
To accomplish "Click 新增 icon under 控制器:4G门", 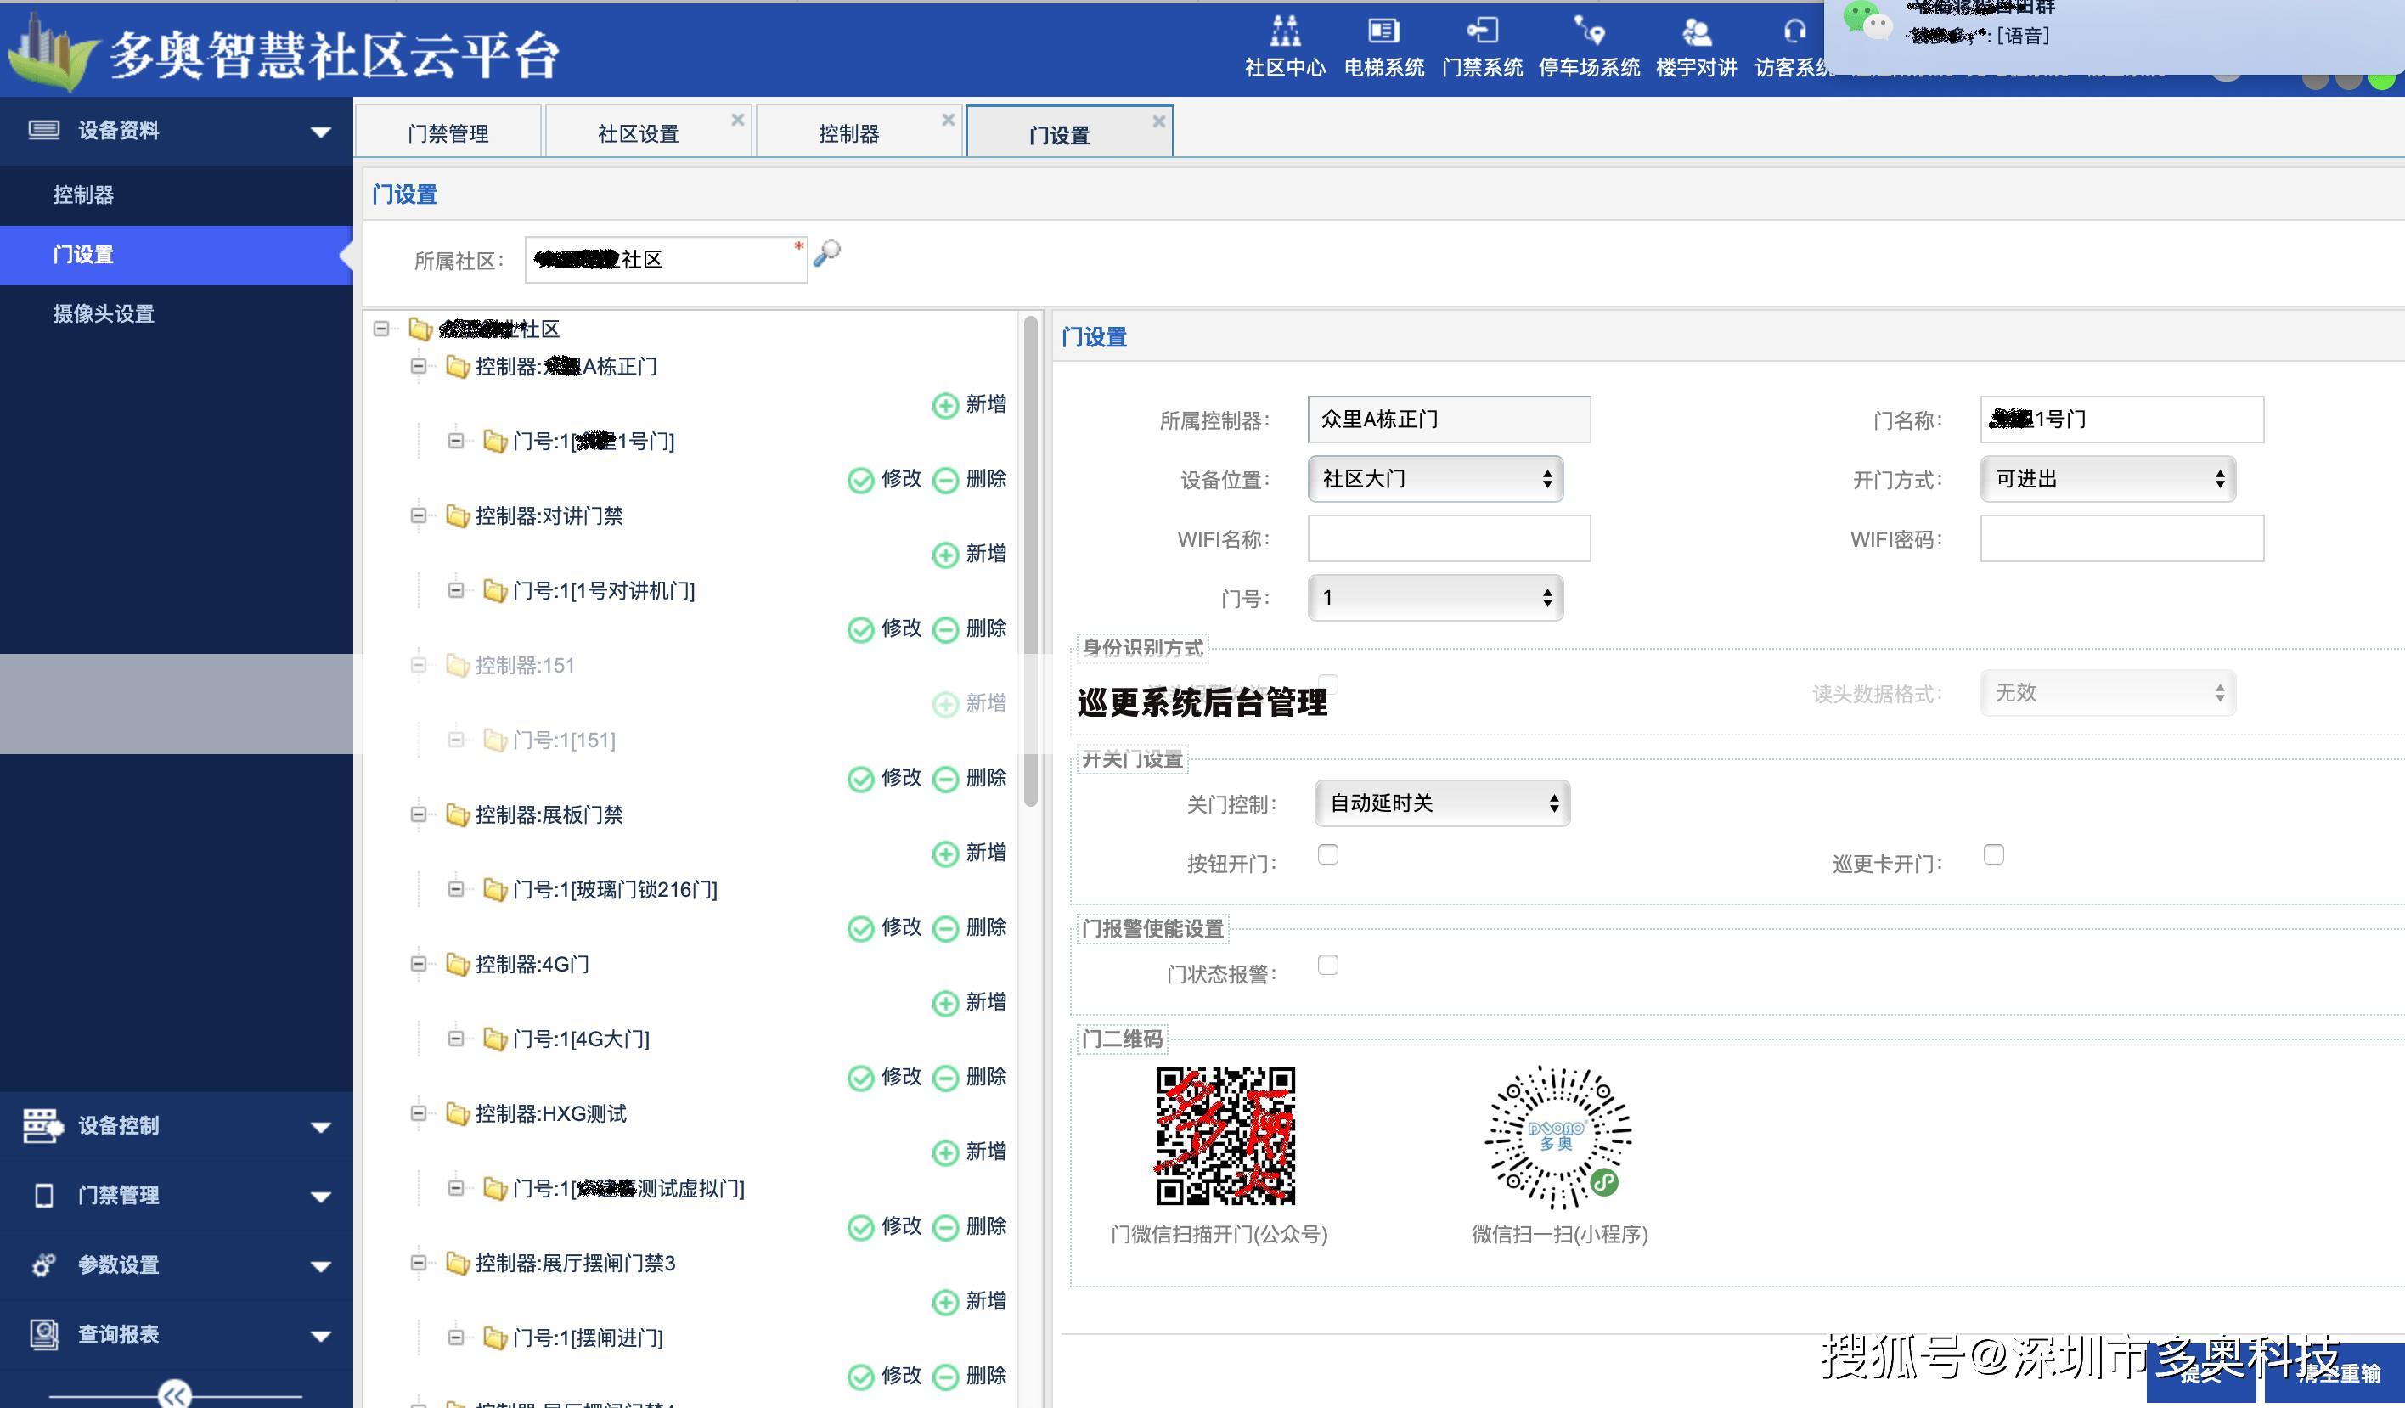I will click(945, 1003).
